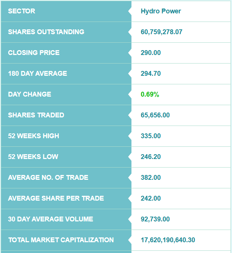232x253 pixels.
Task: Select the SHARES TRADED label
Action: tap(36, 115)
